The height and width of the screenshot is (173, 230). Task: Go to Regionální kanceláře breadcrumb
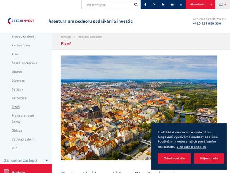coord(89,37)
